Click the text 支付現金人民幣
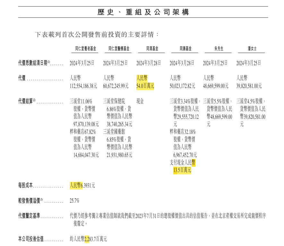This screenshot has width=284, height=246. [x=183, y=163]
